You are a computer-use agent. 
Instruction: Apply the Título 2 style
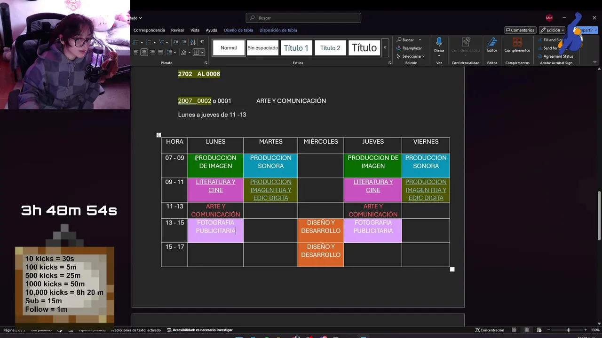click(330, 48)
